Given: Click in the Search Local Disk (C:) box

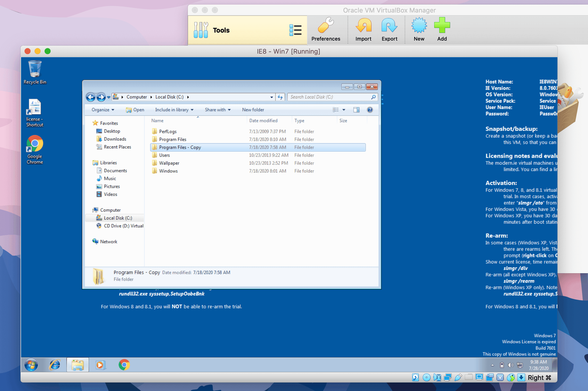Looking at the screenshot, I should [332, 97].
